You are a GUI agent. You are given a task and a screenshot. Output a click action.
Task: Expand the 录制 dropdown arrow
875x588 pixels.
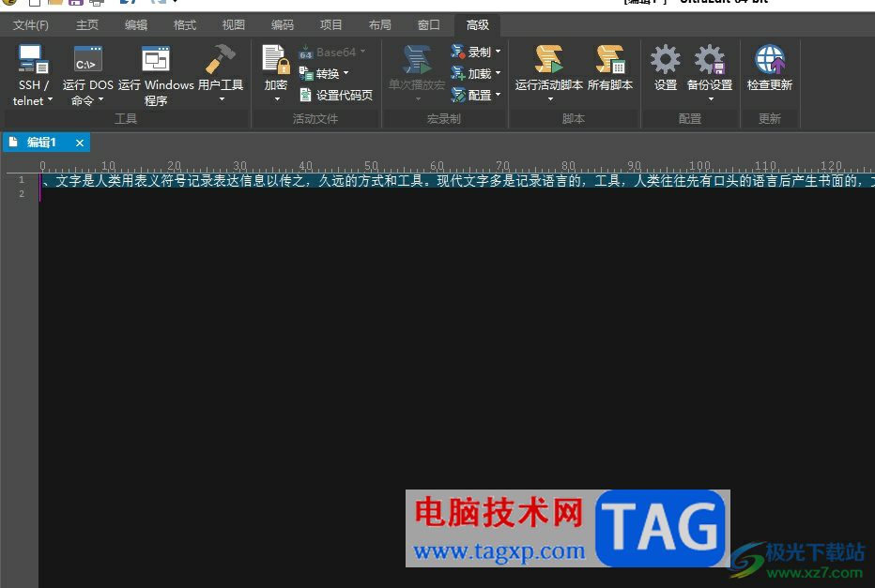498,52
